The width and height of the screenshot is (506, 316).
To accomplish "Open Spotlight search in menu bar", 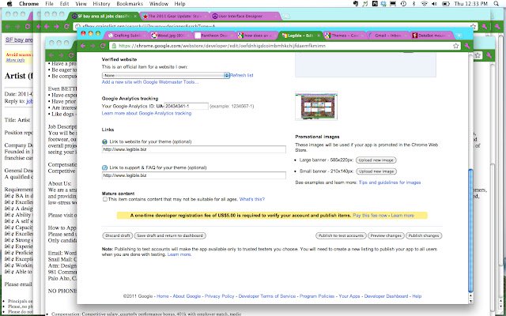I will (497, 4).
